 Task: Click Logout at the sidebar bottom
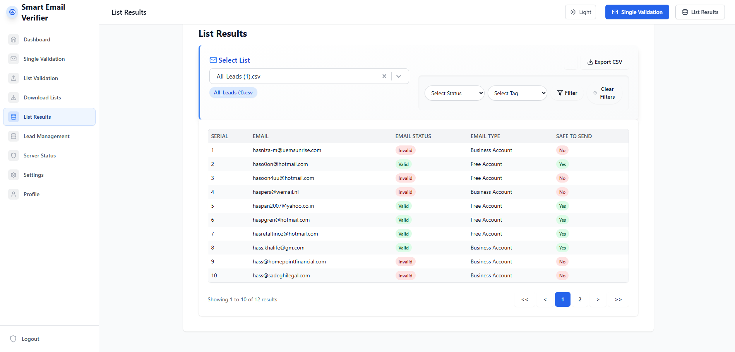tap(30, 339)
